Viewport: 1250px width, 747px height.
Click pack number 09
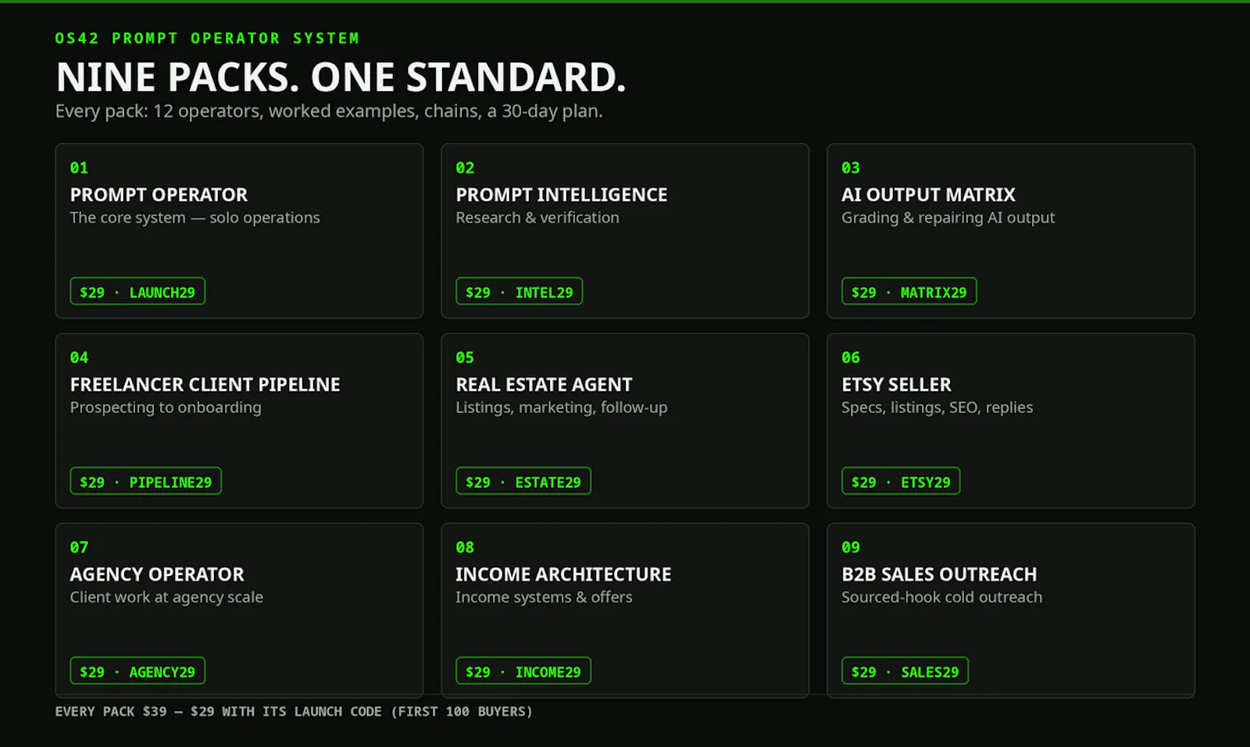point(851,547)
